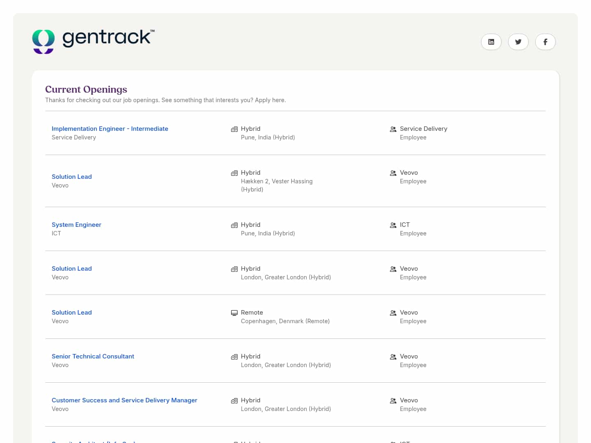The width and height of the screenshot is (591, 443).
Task: Click the hybrid icon next to Hækken 2 location
Action: pos(234,173)
